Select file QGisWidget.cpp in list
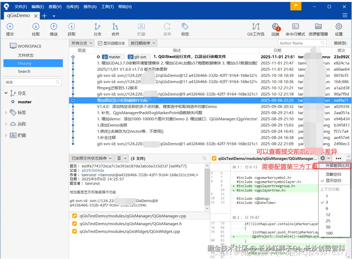Screen dimensions: 352x259 (x=130, y=232)
